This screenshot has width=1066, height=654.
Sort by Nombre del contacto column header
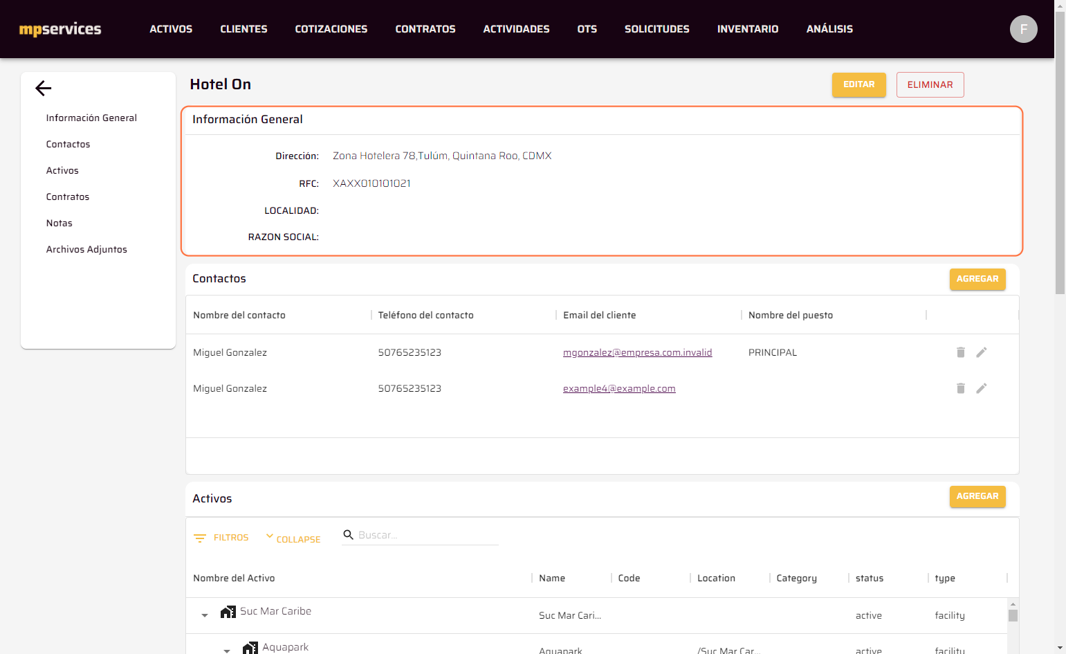(239, 315)
